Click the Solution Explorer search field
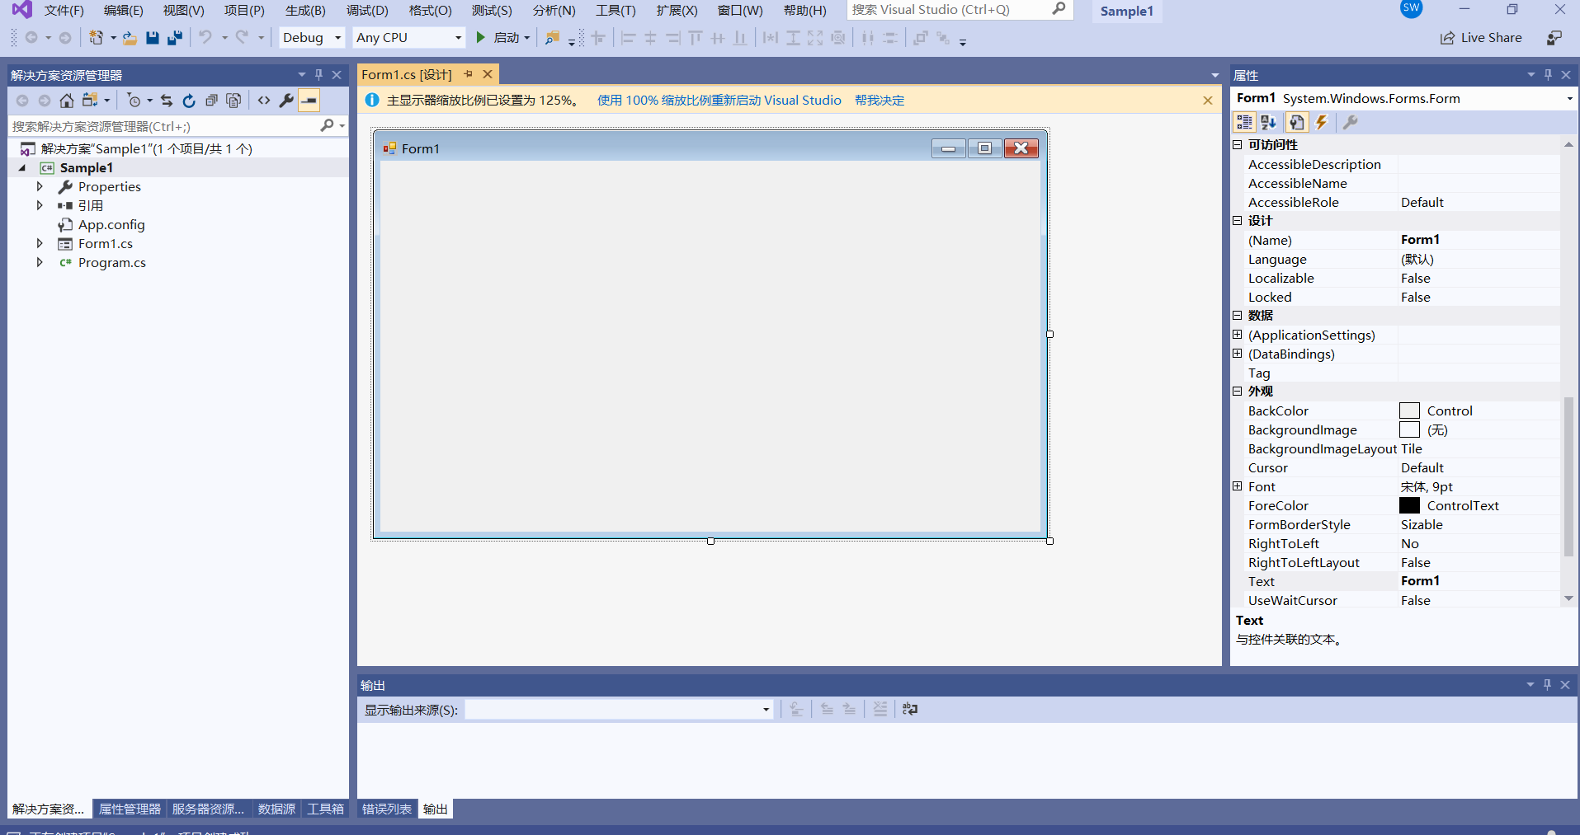This screenshot has width=1580, height=835. coord(165,126)
